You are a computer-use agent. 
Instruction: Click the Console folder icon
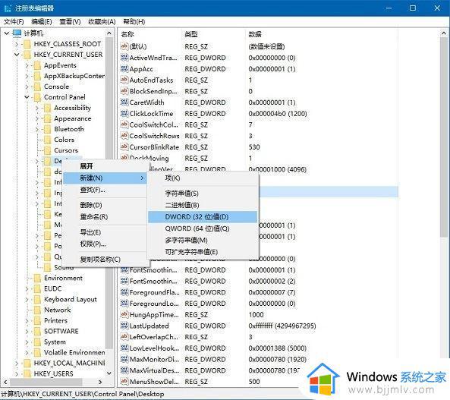pyautogui.click(x=37, y=87)
